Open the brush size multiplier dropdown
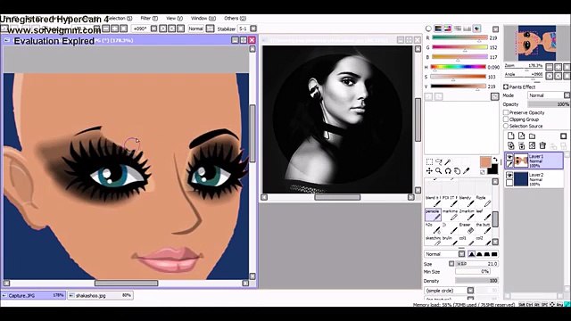This screenshot has height=321, width=571. tap(451, 264)
